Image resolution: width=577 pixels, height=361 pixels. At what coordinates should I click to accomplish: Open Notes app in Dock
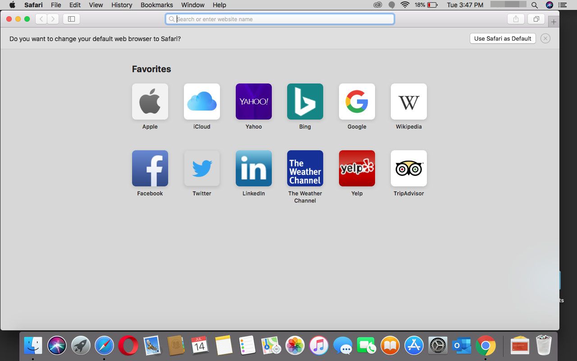224,346
